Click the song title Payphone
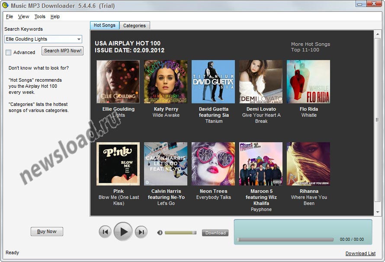Image resolution: width=385 pixels, height=262 pixels. [x=261, y=210]
